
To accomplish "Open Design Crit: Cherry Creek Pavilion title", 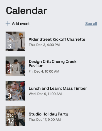I will coord(53,64).
